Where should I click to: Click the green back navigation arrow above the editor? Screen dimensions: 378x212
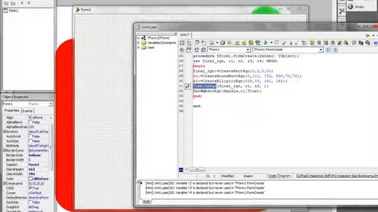click(367, 35)
